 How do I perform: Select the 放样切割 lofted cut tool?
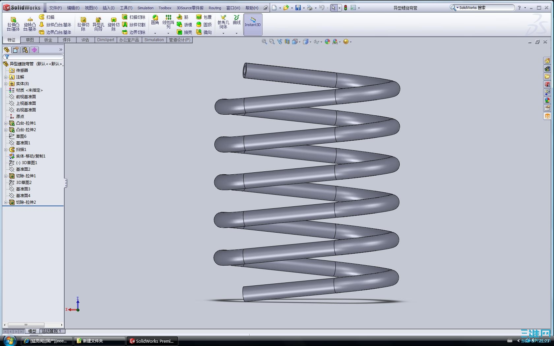click(x=134, y=24)
